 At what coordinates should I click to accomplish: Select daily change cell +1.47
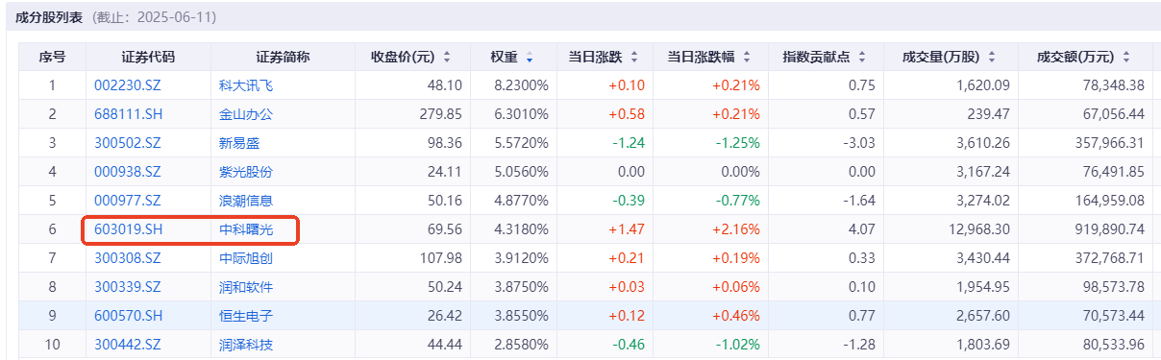coord(627,229)
